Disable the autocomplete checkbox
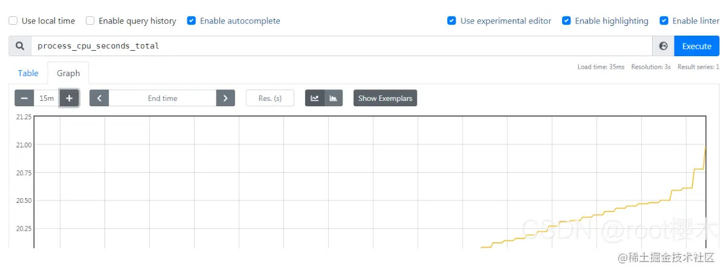The height and width of the screenshot is (273, 724). (x=192, y=21)
